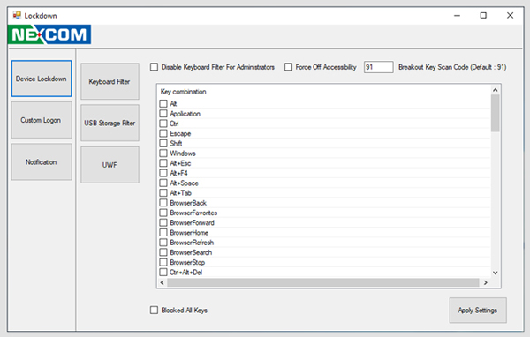Open the Custom Logon section

[x=42, y=120]
